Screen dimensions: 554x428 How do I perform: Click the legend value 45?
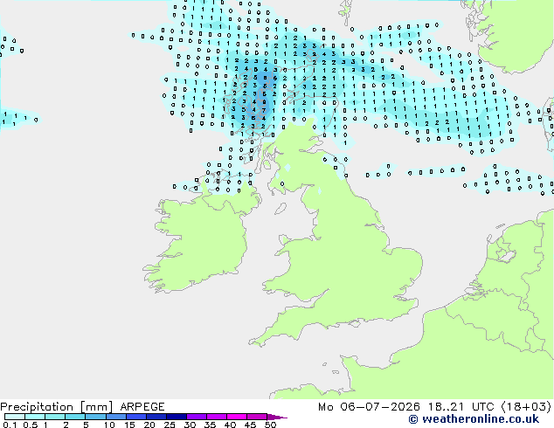[x=250, y=425]
